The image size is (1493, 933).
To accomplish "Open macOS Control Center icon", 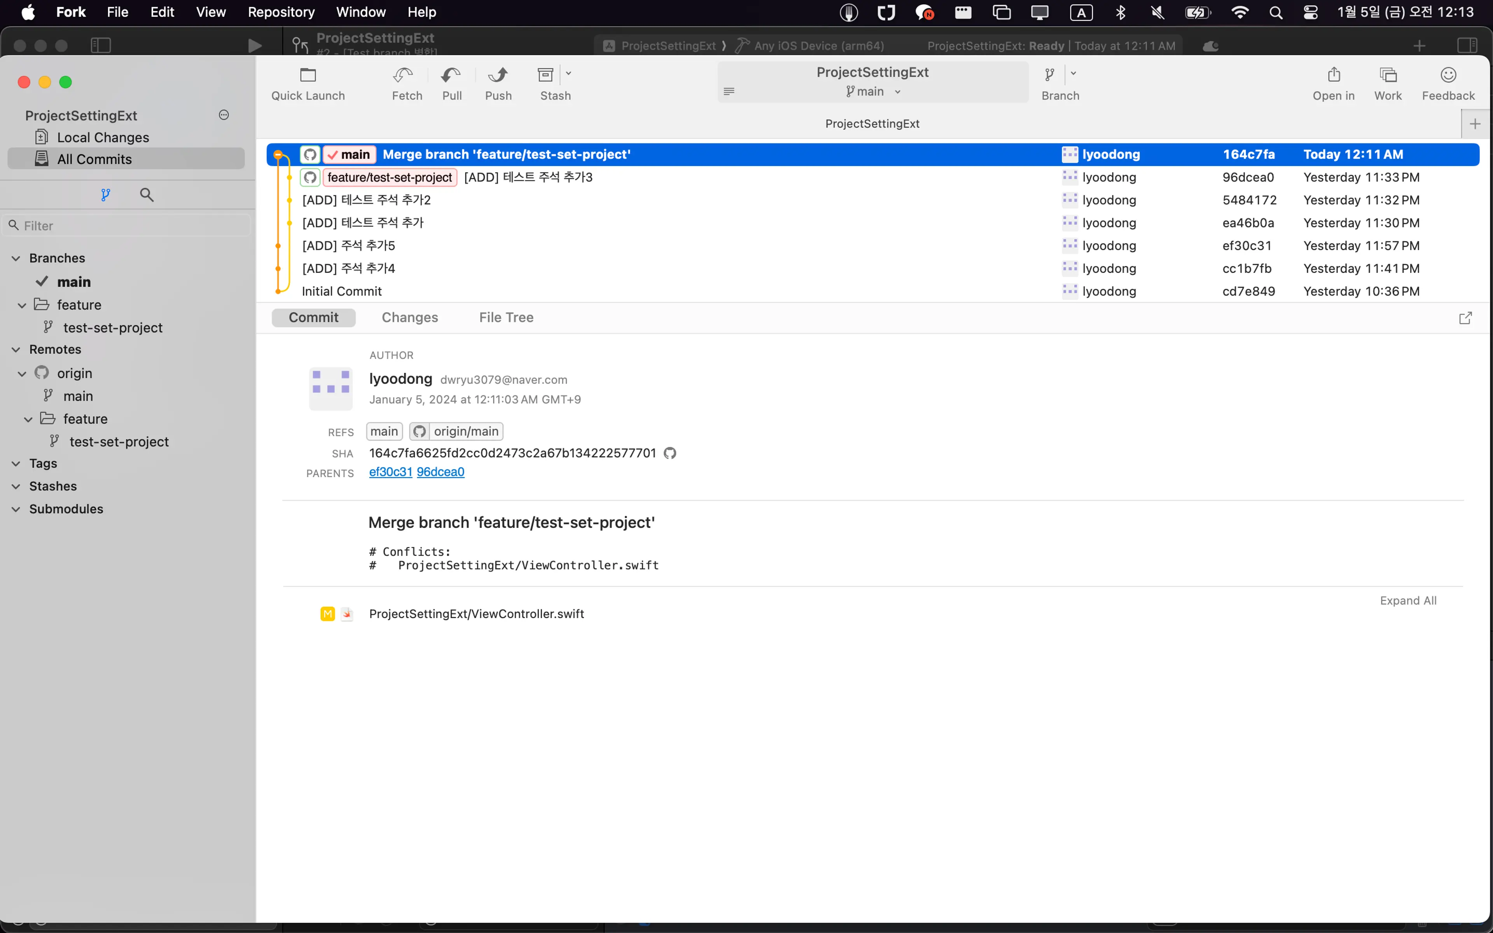I will pos(1310,12).
